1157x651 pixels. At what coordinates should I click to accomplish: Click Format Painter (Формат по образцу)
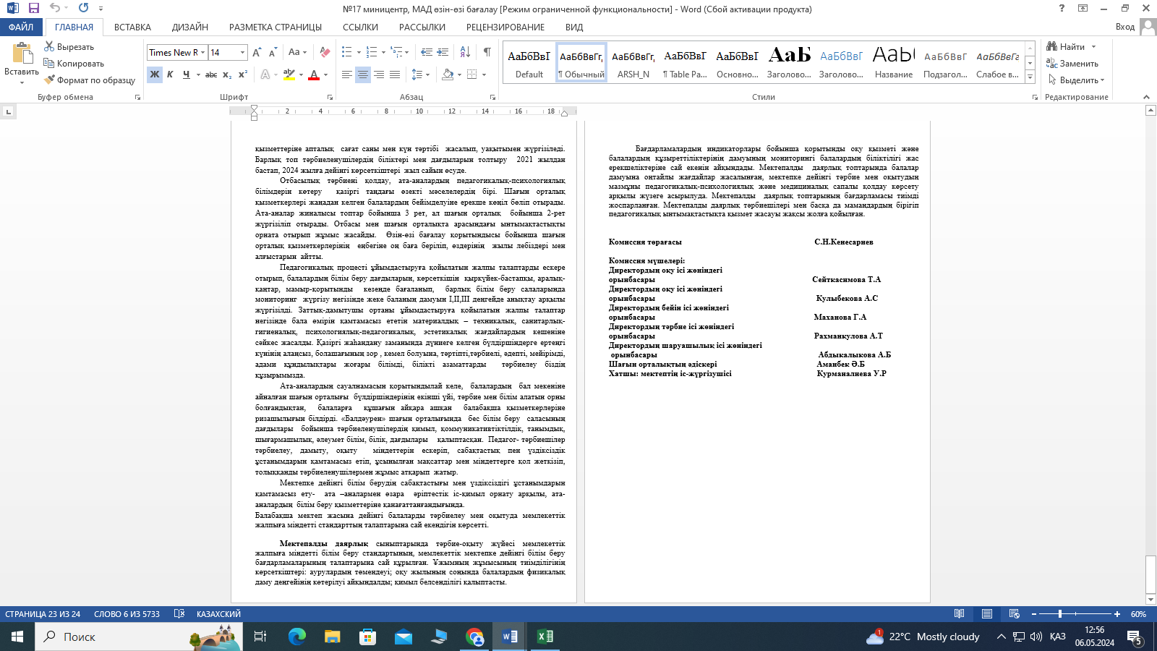point(90,80)
